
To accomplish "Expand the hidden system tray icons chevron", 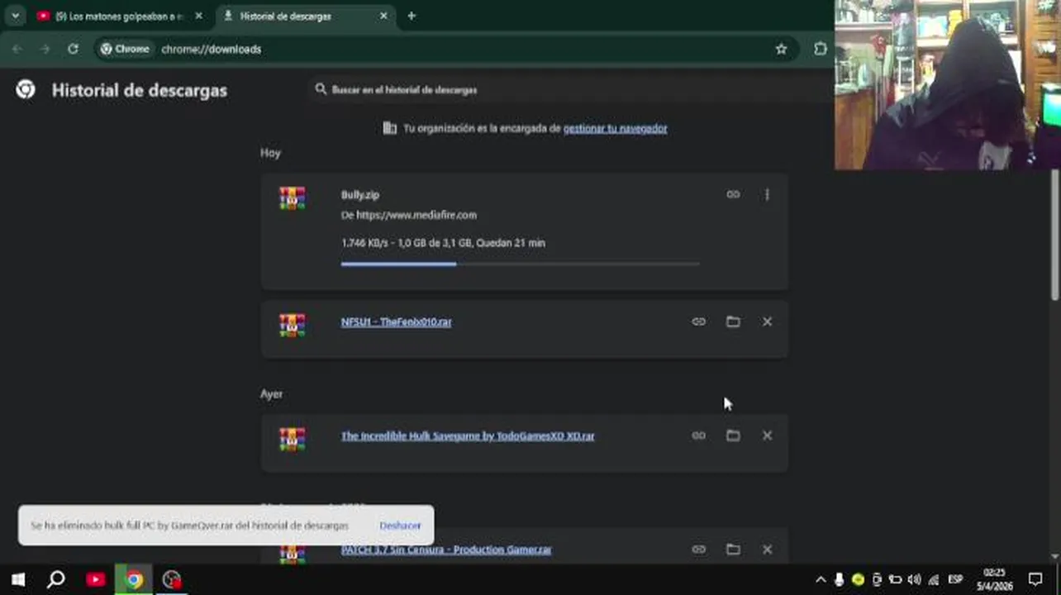I will coord(821,579).
